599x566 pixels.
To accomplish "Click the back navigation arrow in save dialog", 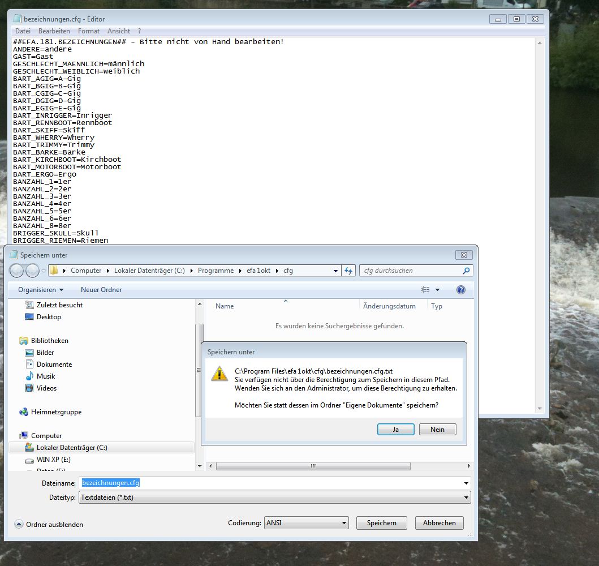I will [x=18, y=271].
